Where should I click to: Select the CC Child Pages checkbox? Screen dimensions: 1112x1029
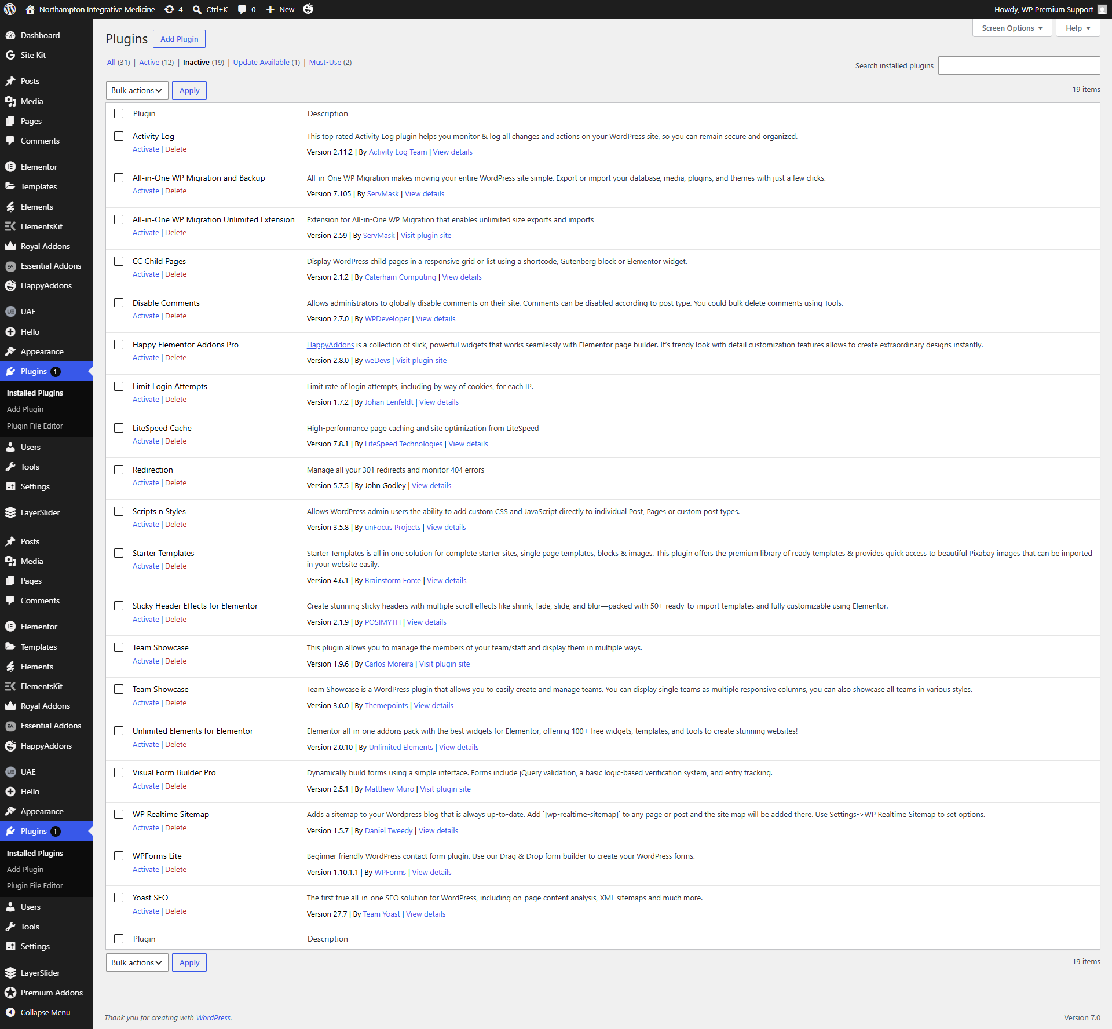coord(119,261)
